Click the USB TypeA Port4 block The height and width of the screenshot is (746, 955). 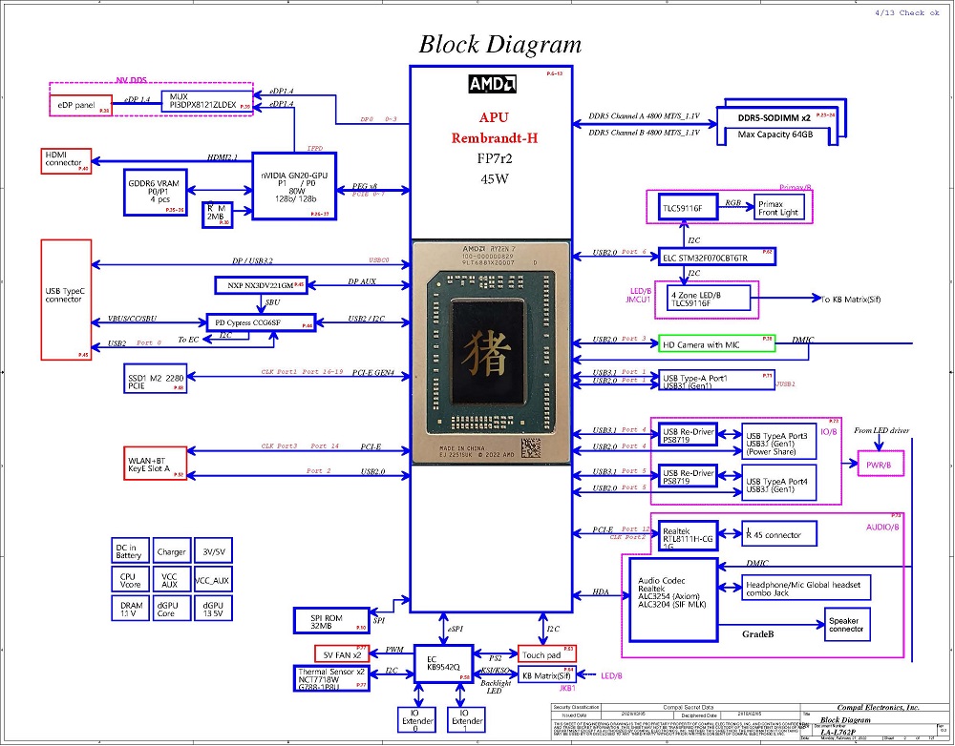tap(779, 483)
